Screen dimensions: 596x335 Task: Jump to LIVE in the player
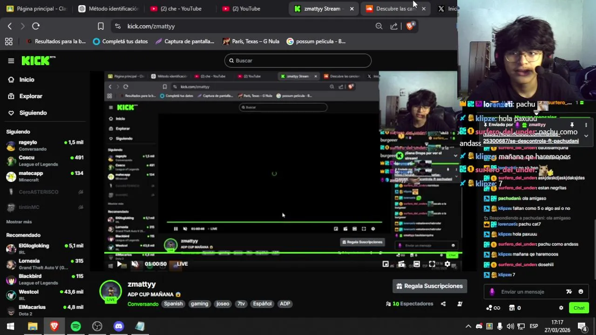coord(182,264)
